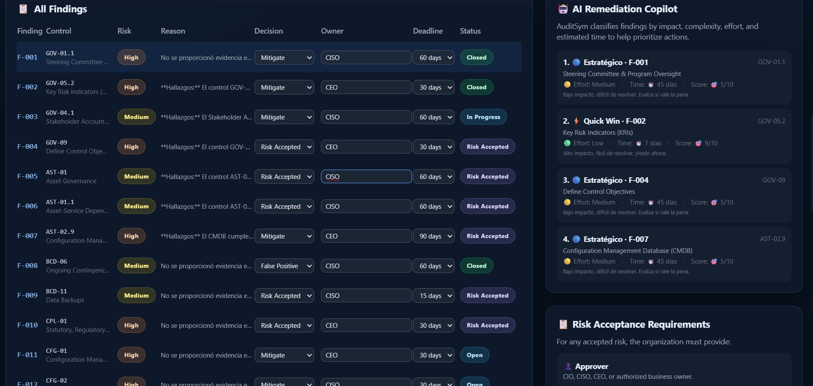Open the 90 days deadline dropdown for F-007
The width and height of the screenshot is (813, 386).
pyautogui.click(x=434, y=236)
